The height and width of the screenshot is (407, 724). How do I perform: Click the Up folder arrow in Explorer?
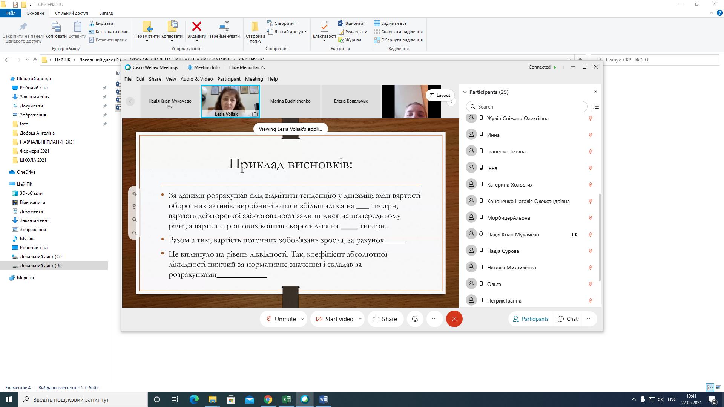[x=35, y=60]
